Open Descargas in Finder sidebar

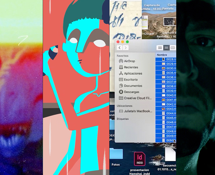click(129, 92)
